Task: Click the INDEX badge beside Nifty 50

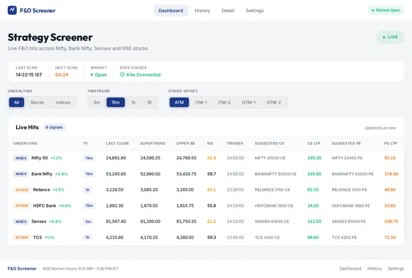Action: (21, 158)
